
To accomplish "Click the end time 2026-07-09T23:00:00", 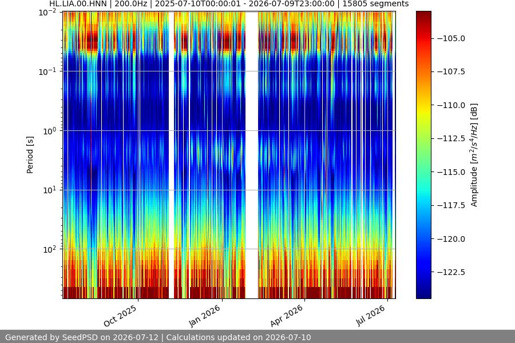I will tap(292, 4).
